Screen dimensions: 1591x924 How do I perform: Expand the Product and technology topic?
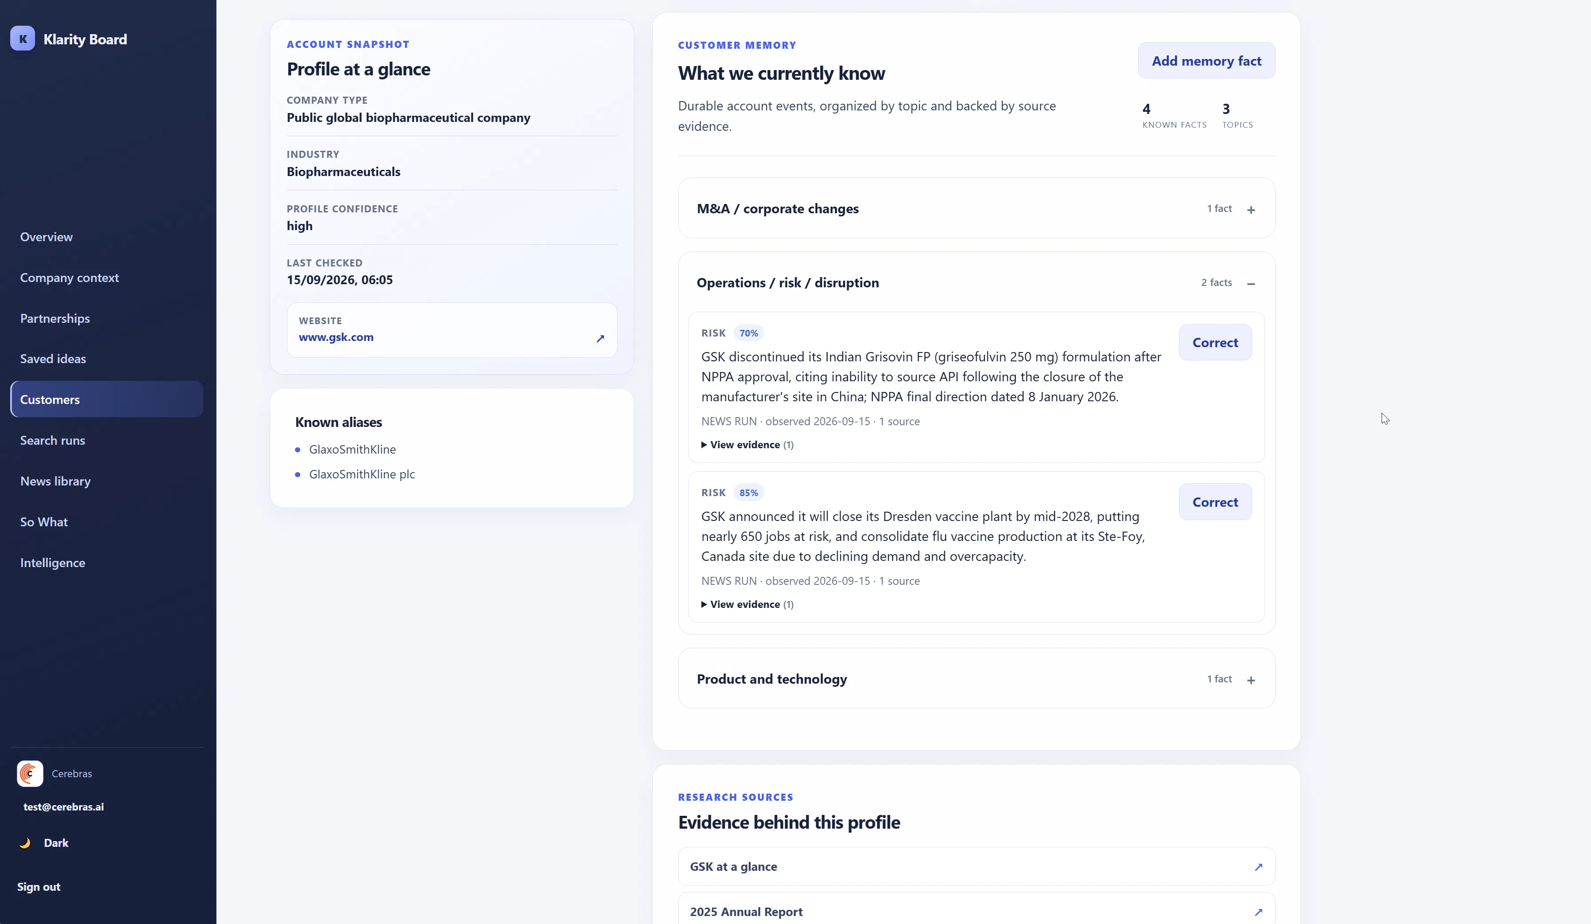coord(976,678)
